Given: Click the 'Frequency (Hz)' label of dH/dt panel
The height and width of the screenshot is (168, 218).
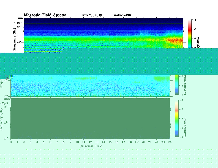Looking at the screenshot, I should pos(15,39).
